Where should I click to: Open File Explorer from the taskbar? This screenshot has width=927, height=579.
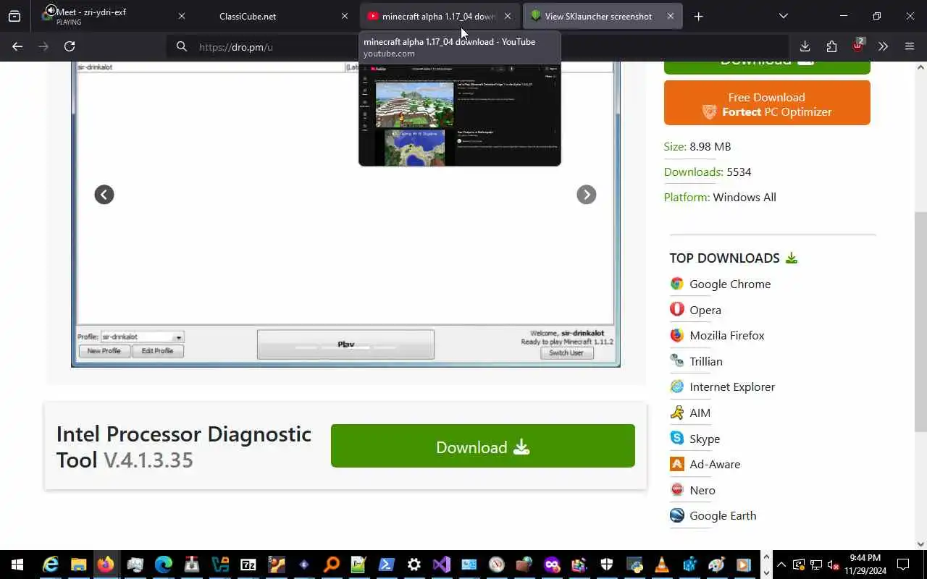(x=78, y=565)
